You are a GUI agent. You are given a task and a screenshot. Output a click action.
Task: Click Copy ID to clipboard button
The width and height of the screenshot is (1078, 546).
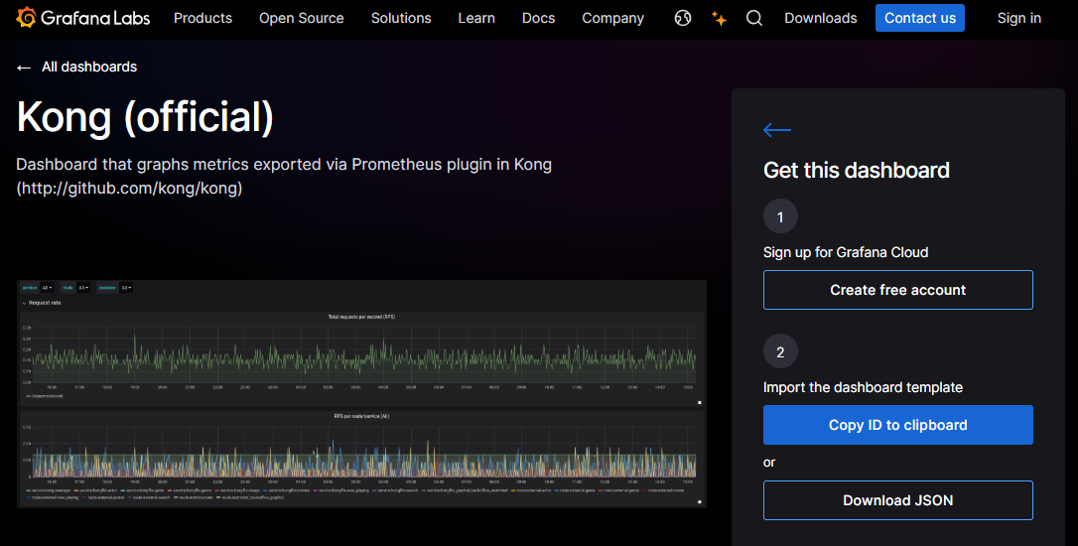(898, 424)
